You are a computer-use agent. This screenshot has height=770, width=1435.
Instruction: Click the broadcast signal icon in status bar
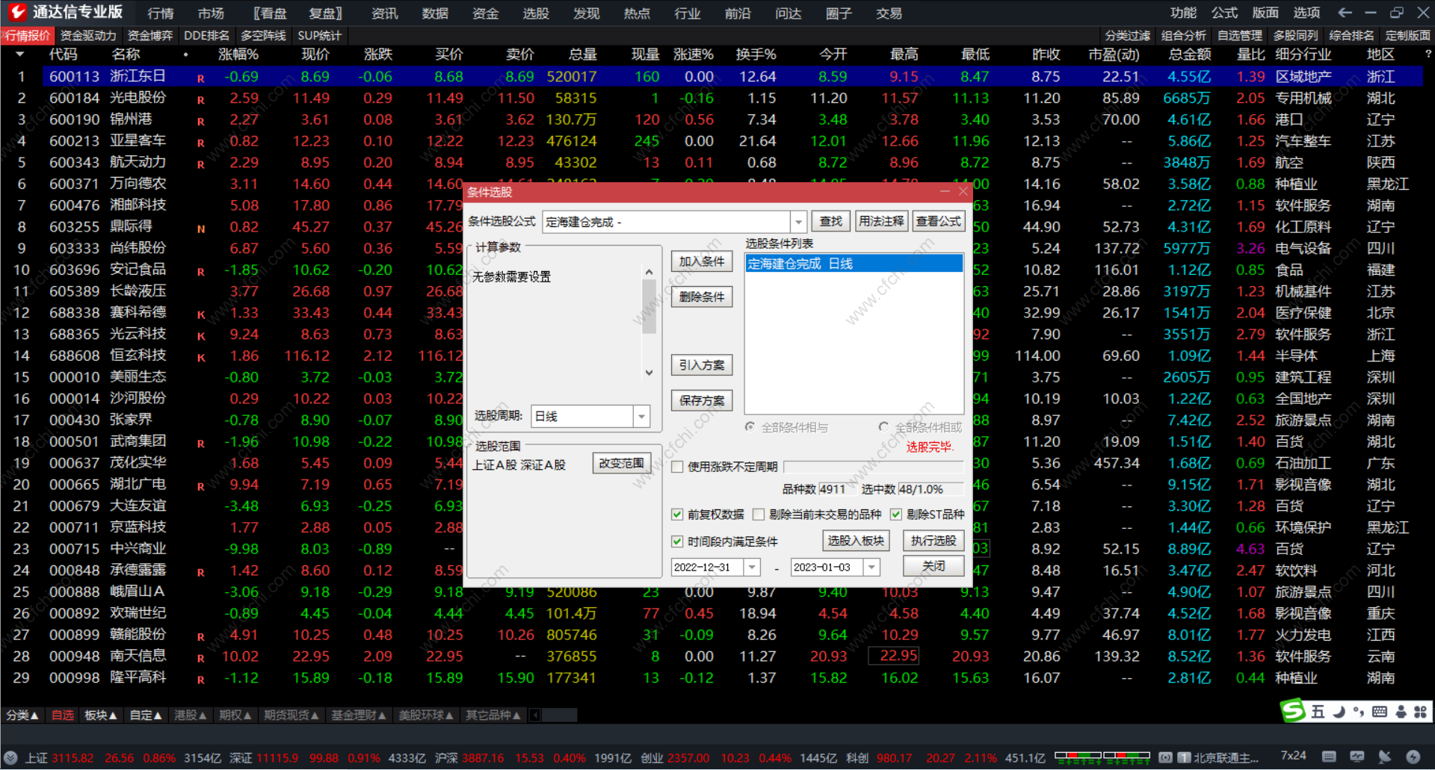click(1165, 757)
